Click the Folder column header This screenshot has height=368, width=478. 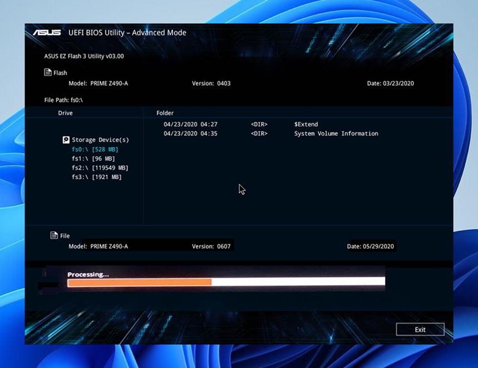(x=165, y=113)
